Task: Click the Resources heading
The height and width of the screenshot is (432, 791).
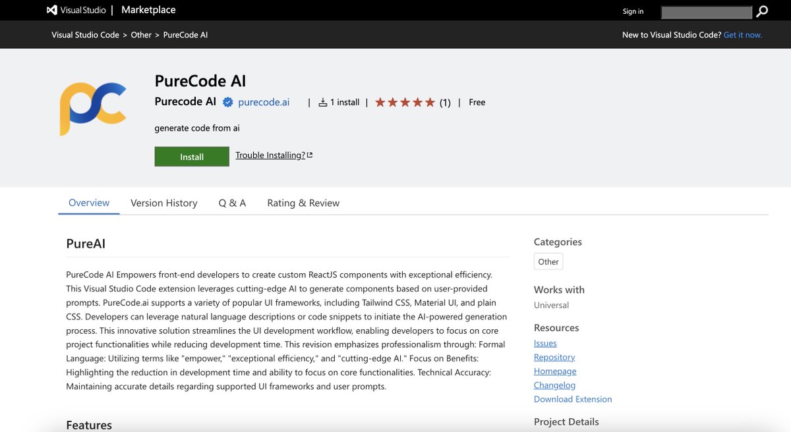Action: 556,327
